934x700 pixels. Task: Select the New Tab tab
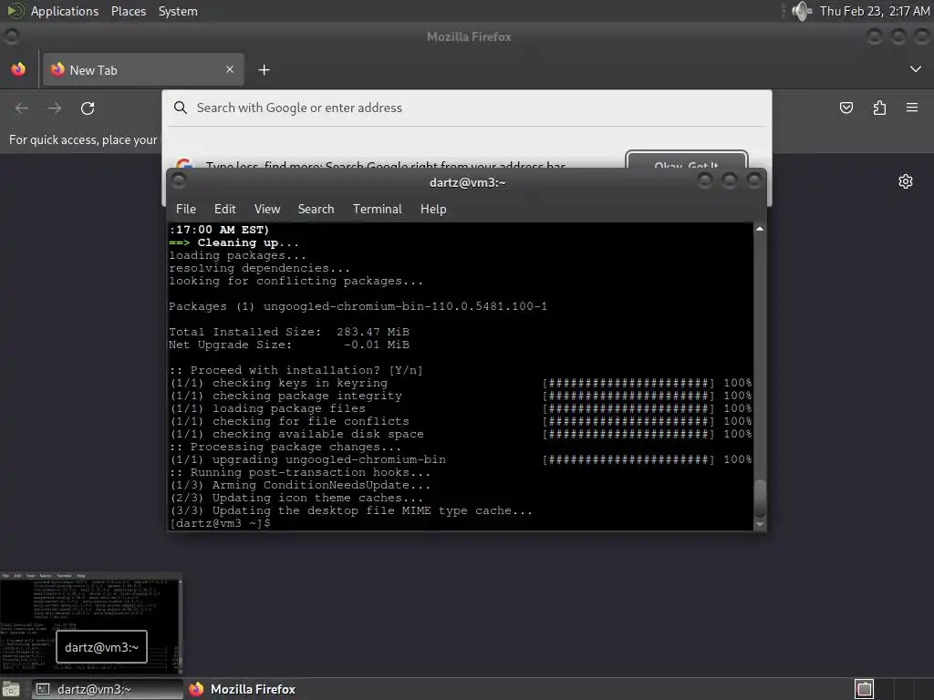click(x=143, y=69)
